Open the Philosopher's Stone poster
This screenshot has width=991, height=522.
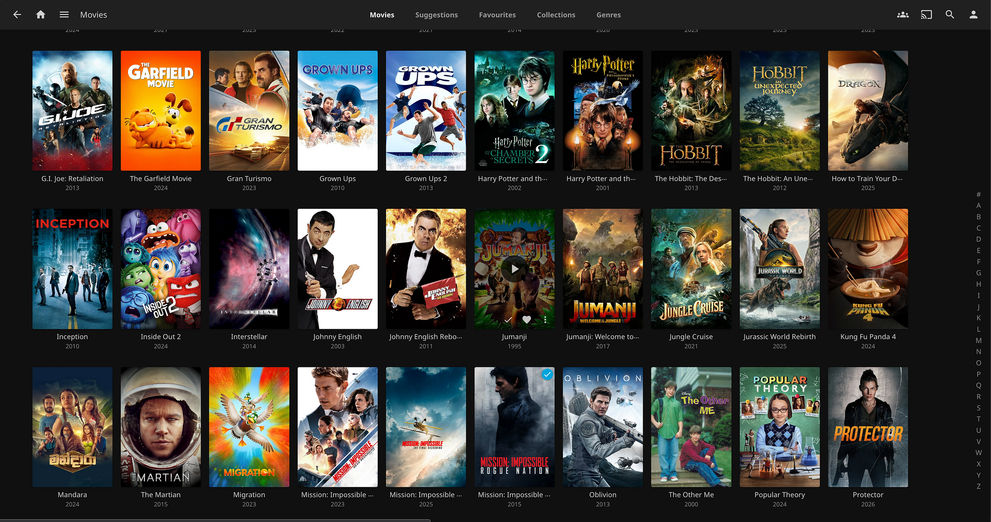coord(603,111)
